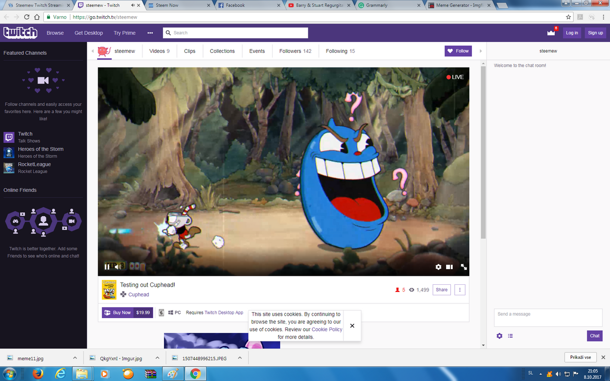Viewport: 610px width, 381px height.
Task: Focus the Twitch Search field
Action: [235, 33]
